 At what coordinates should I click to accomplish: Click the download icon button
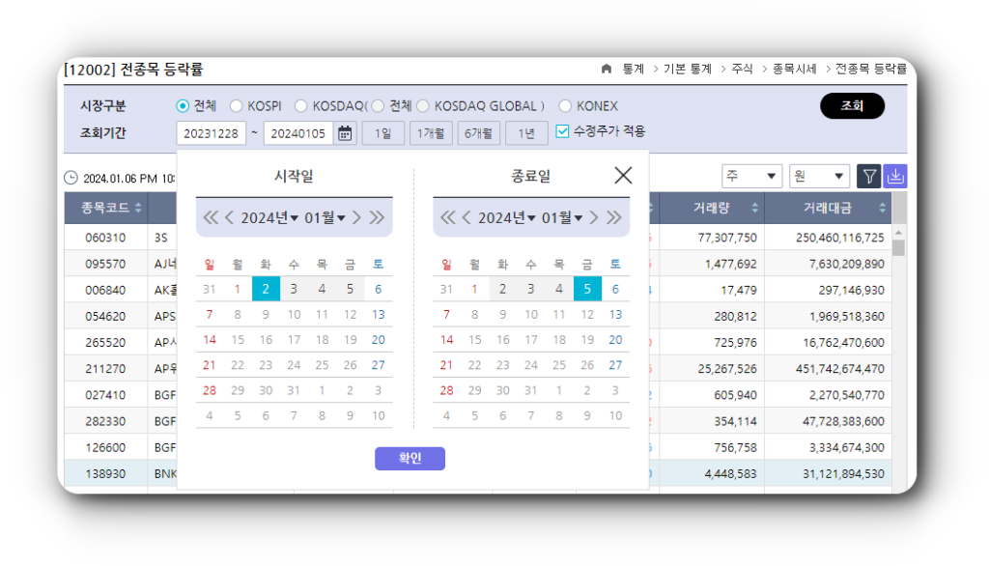(895, 176)
